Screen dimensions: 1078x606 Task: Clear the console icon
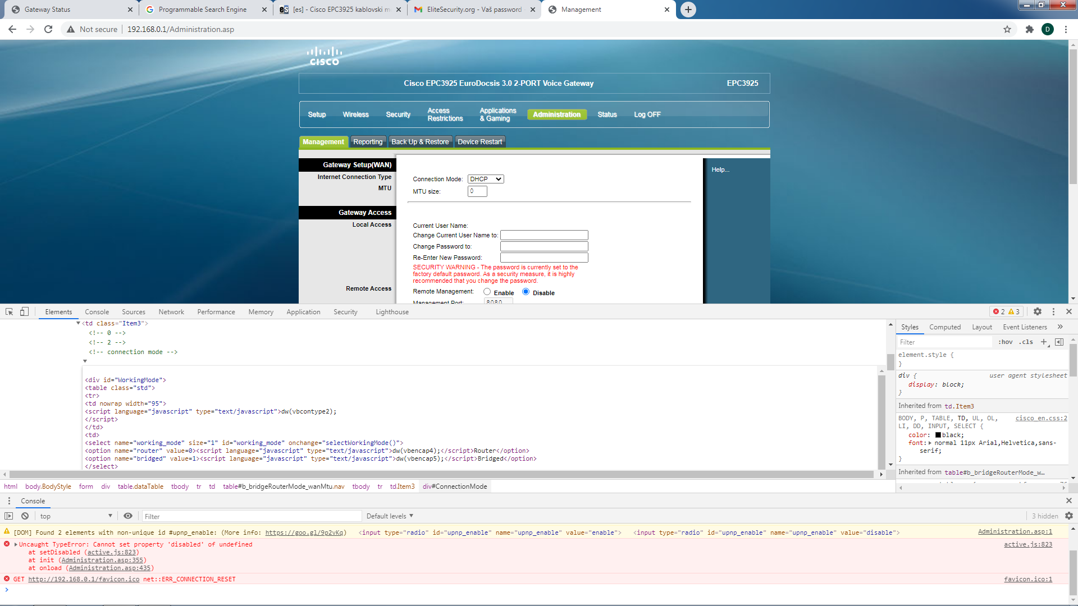pyautogui.click(x=25, y=516)
